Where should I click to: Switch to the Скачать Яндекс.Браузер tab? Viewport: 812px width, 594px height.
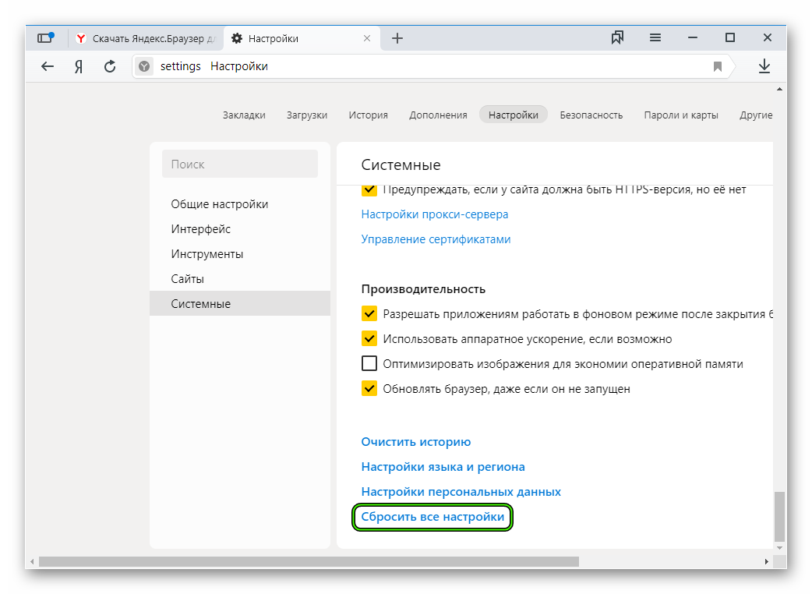pos(146,38)
